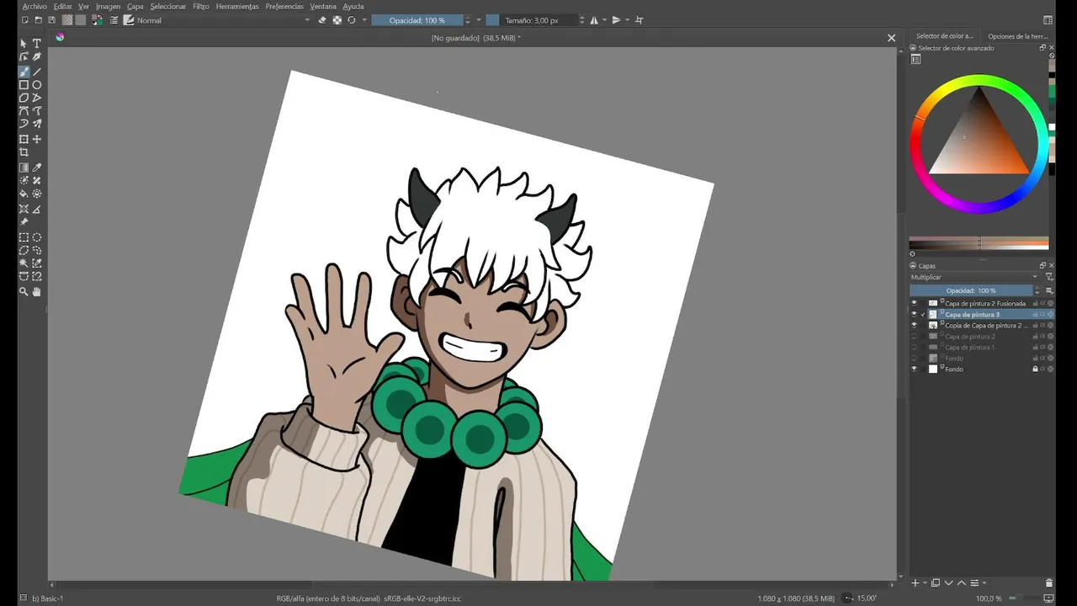Open the Filtro menu
Image resolution: width=1077 pixels, height=606 pixels.
[201, 6]
